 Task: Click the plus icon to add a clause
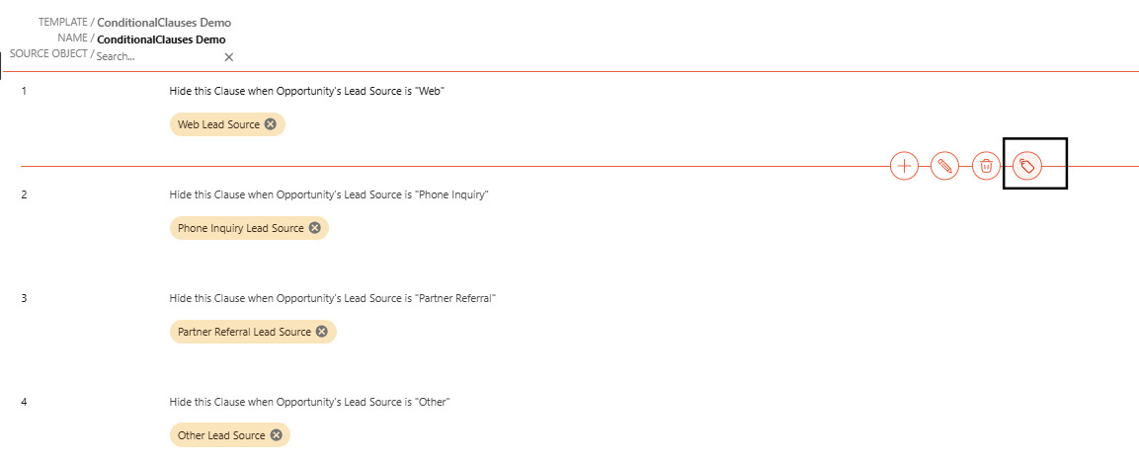coord(904,166)
